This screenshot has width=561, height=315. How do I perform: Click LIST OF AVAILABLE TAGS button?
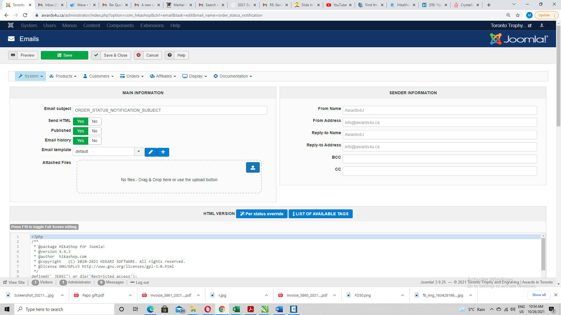(x=321, y=214)
